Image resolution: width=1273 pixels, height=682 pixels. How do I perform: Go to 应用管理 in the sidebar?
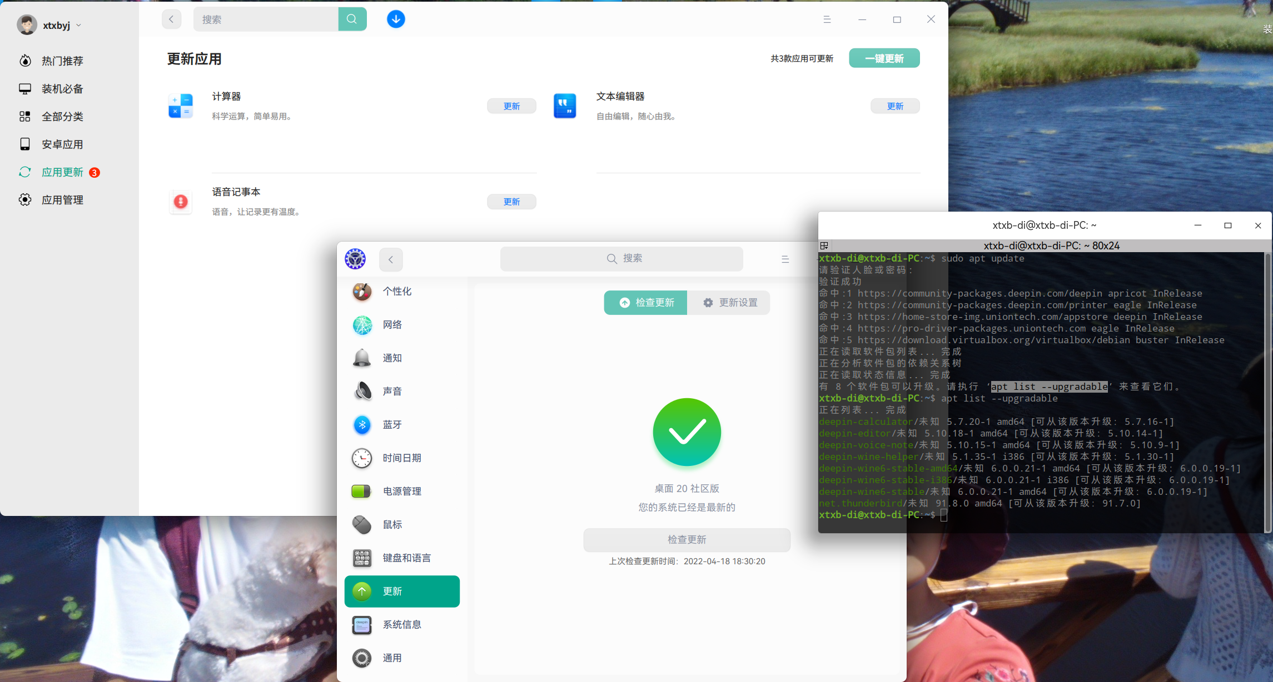tap(62, 200)
